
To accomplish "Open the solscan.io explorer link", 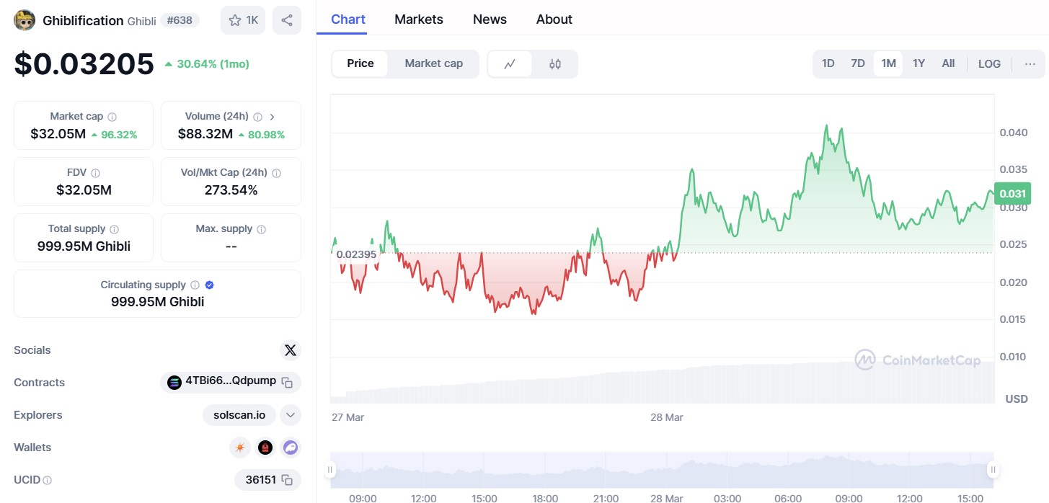I will [x=239, y=415].
